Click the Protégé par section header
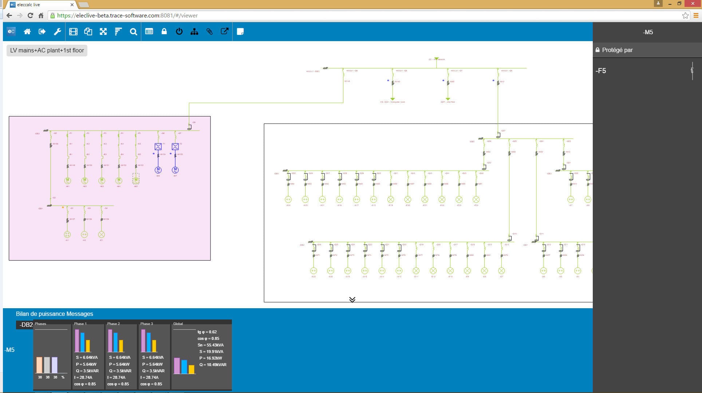This screenshot has width=702, height=393. coord(647,50)
